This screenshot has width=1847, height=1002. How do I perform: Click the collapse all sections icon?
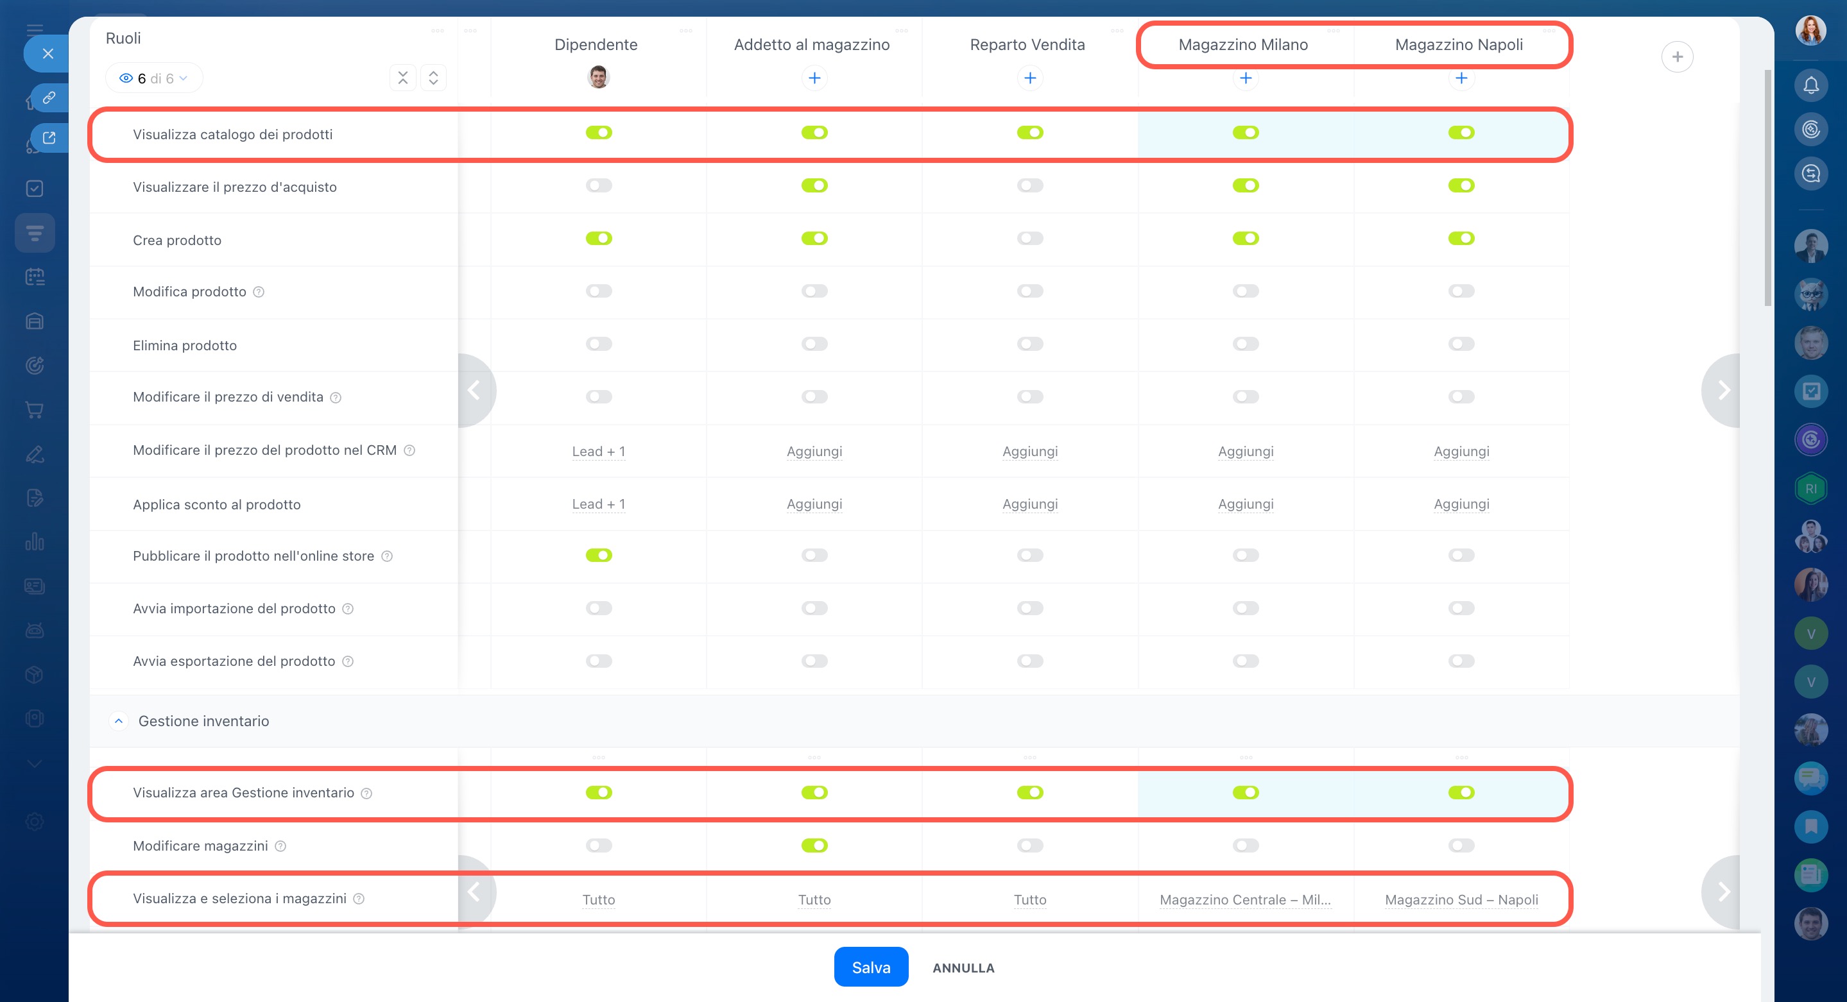[x=403, y=78]
